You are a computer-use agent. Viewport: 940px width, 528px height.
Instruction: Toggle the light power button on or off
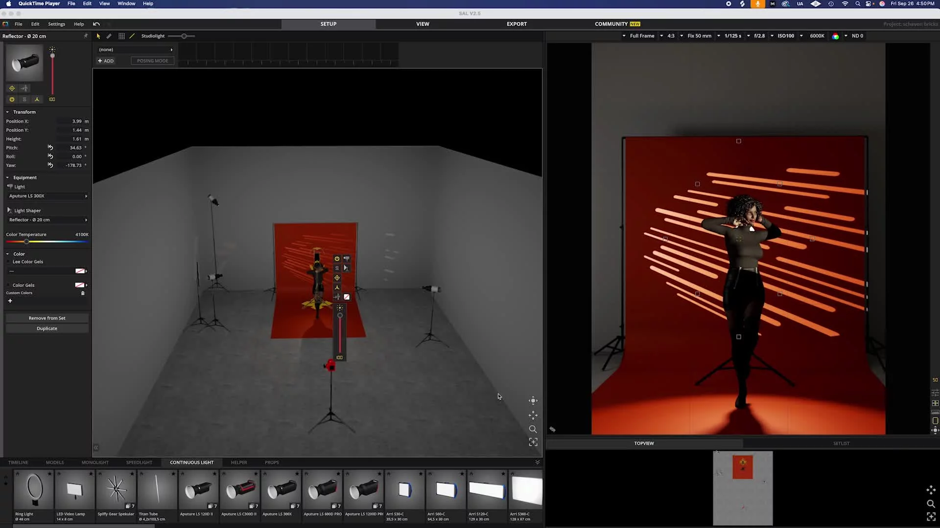tap(12, 99)
